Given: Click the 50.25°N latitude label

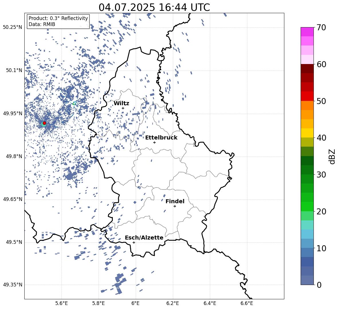Looking at the screenshot, I should (x=13, y=27).
